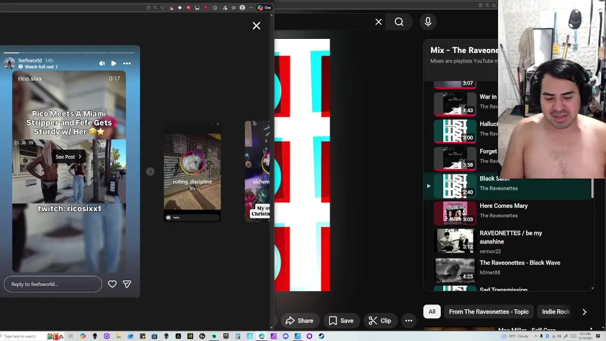The image size is (606, 341).
Task: Open the notification center in the tray
Action: tap(598, 336)
